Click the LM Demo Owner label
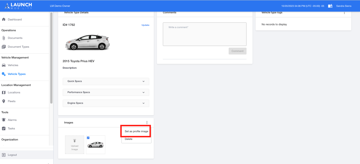This screenshot has height=164, width=360. (x=60, y=6)
